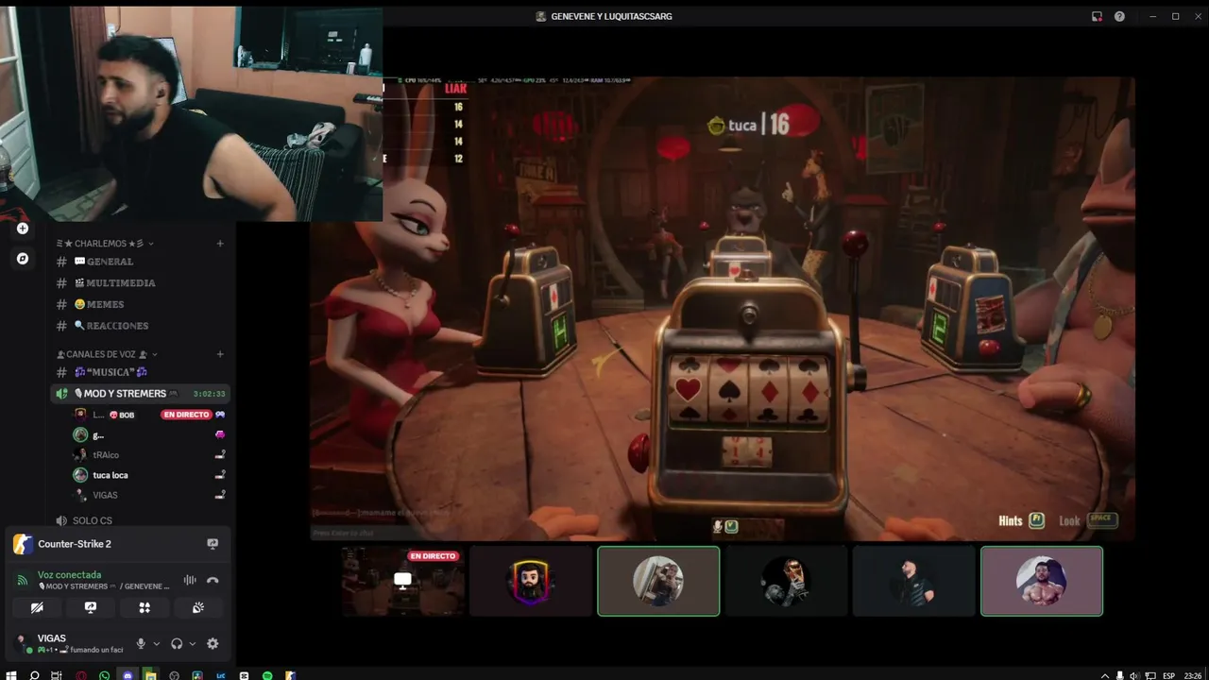Toggle the noise suppression waveform icon
The width and height of the screenshot is (1209, 680).
coord(190,580)
